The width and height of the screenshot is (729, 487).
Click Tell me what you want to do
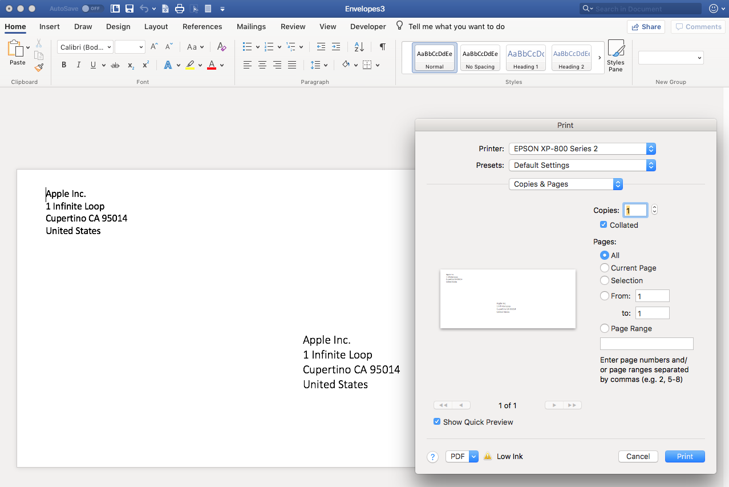456,26
